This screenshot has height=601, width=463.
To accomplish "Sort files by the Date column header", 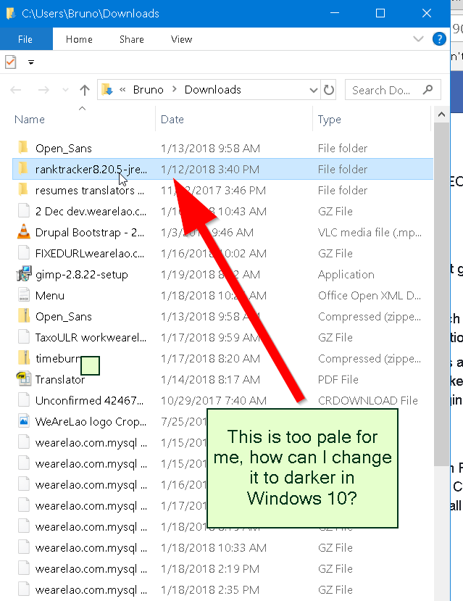I will click(172, 120).
